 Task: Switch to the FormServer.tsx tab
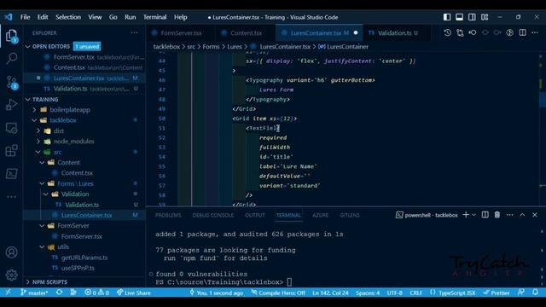click(181, 33)
